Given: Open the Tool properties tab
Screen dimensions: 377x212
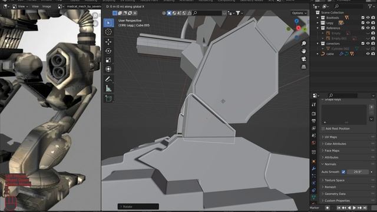Looking at the screenshot, I should point(313,105).
